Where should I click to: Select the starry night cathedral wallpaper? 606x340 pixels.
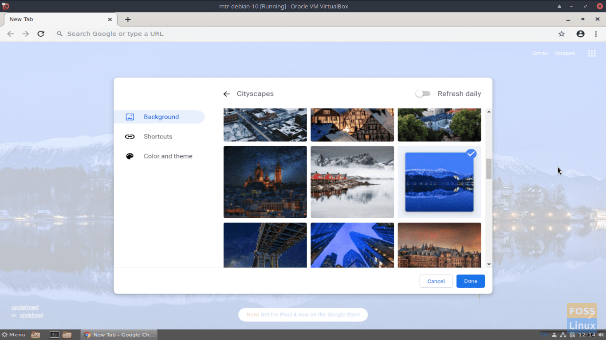pos(265,182)
